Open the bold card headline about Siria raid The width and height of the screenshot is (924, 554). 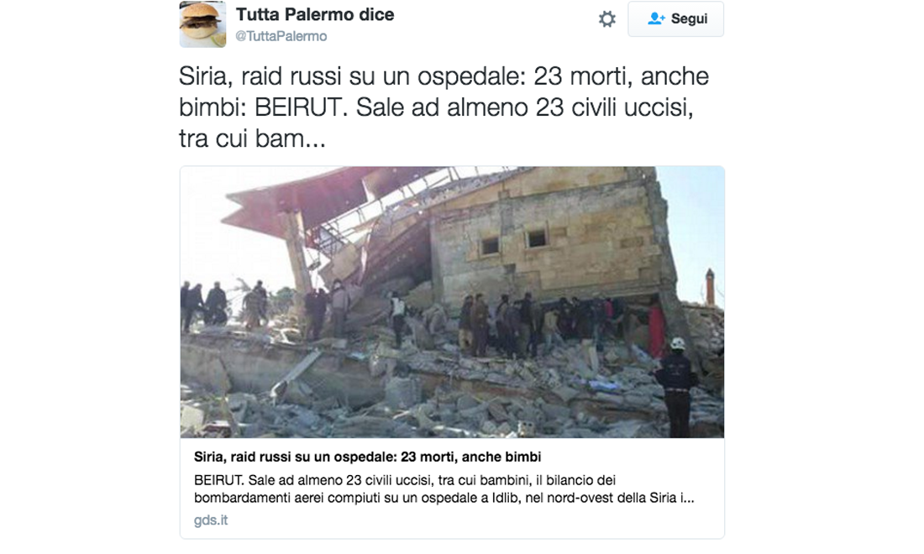tap(367, 457)
